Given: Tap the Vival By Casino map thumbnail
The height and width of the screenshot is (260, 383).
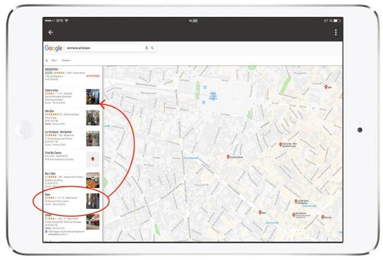Looking at the screenshot, I should click(x=93, y=159).
